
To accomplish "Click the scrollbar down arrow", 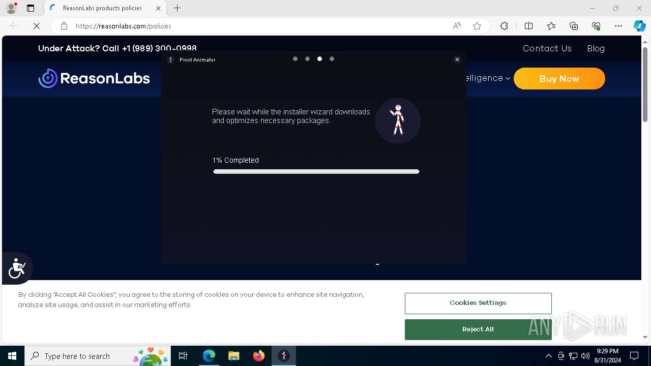I will coord(645,337).
